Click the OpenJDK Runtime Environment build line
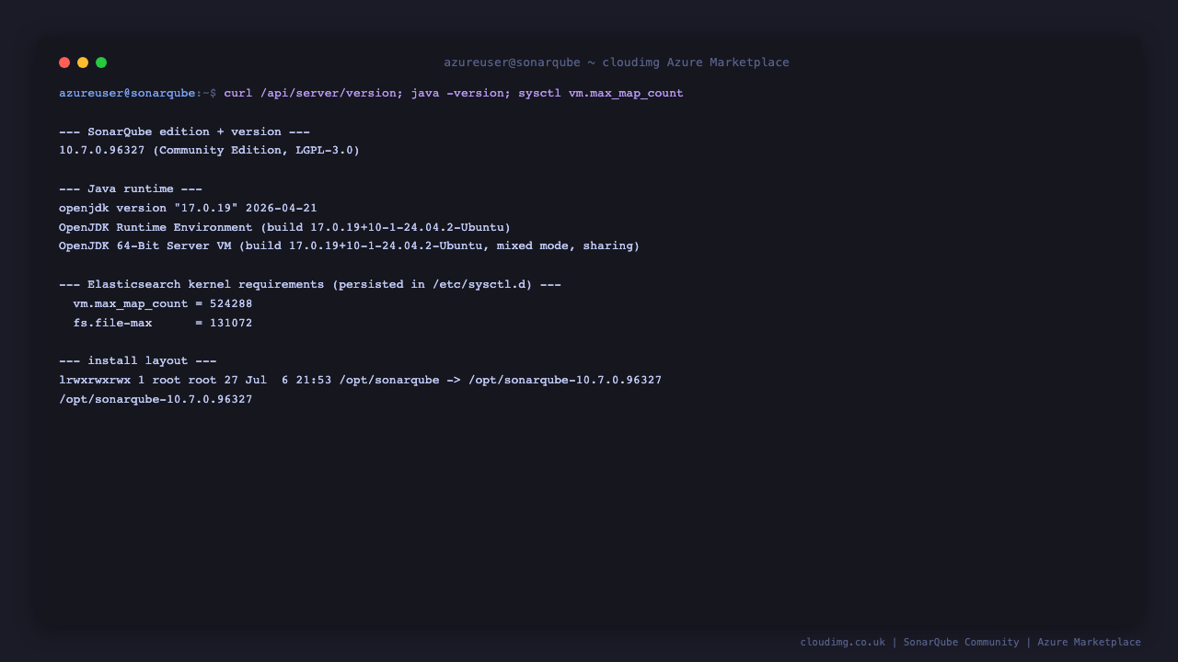 (284, 227)
